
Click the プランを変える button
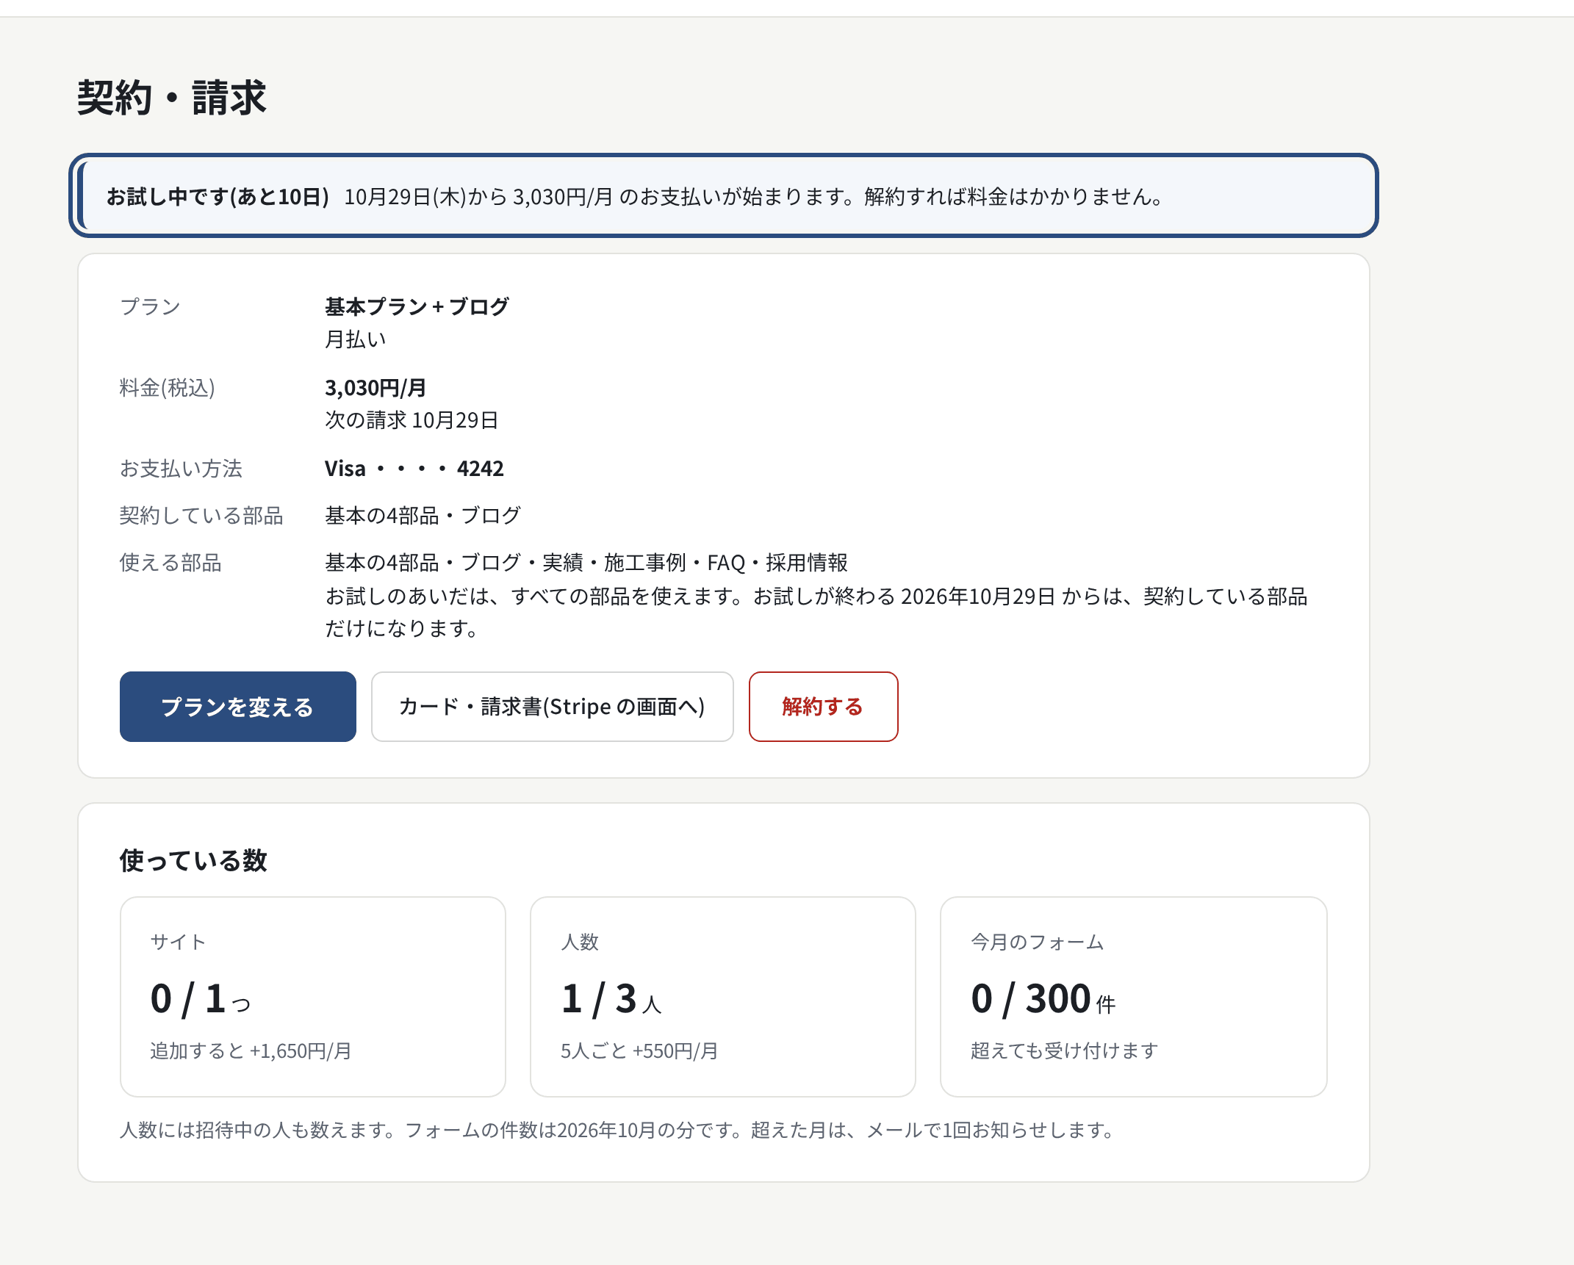[x=237, y=707]
